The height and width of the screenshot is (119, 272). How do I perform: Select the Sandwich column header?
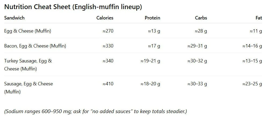pos(14,18)
